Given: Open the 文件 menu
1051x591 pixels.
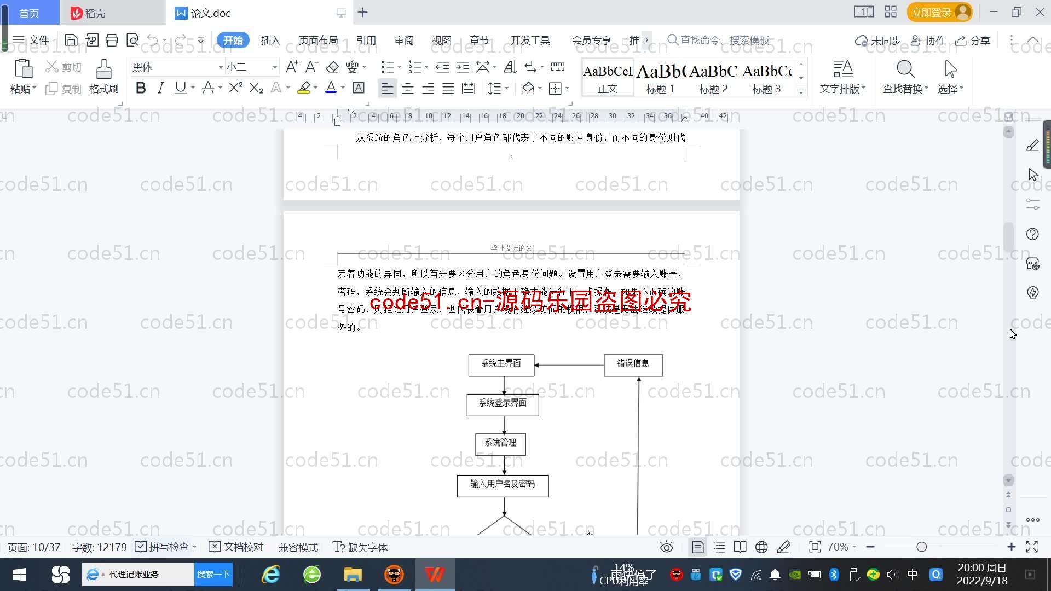Looking at the screenshot, I should (x=31, y=40).
